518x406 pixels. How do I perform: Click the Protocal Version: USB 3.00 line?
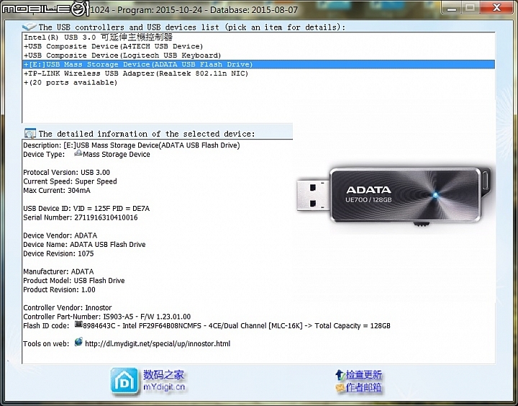tap(66, 172)
